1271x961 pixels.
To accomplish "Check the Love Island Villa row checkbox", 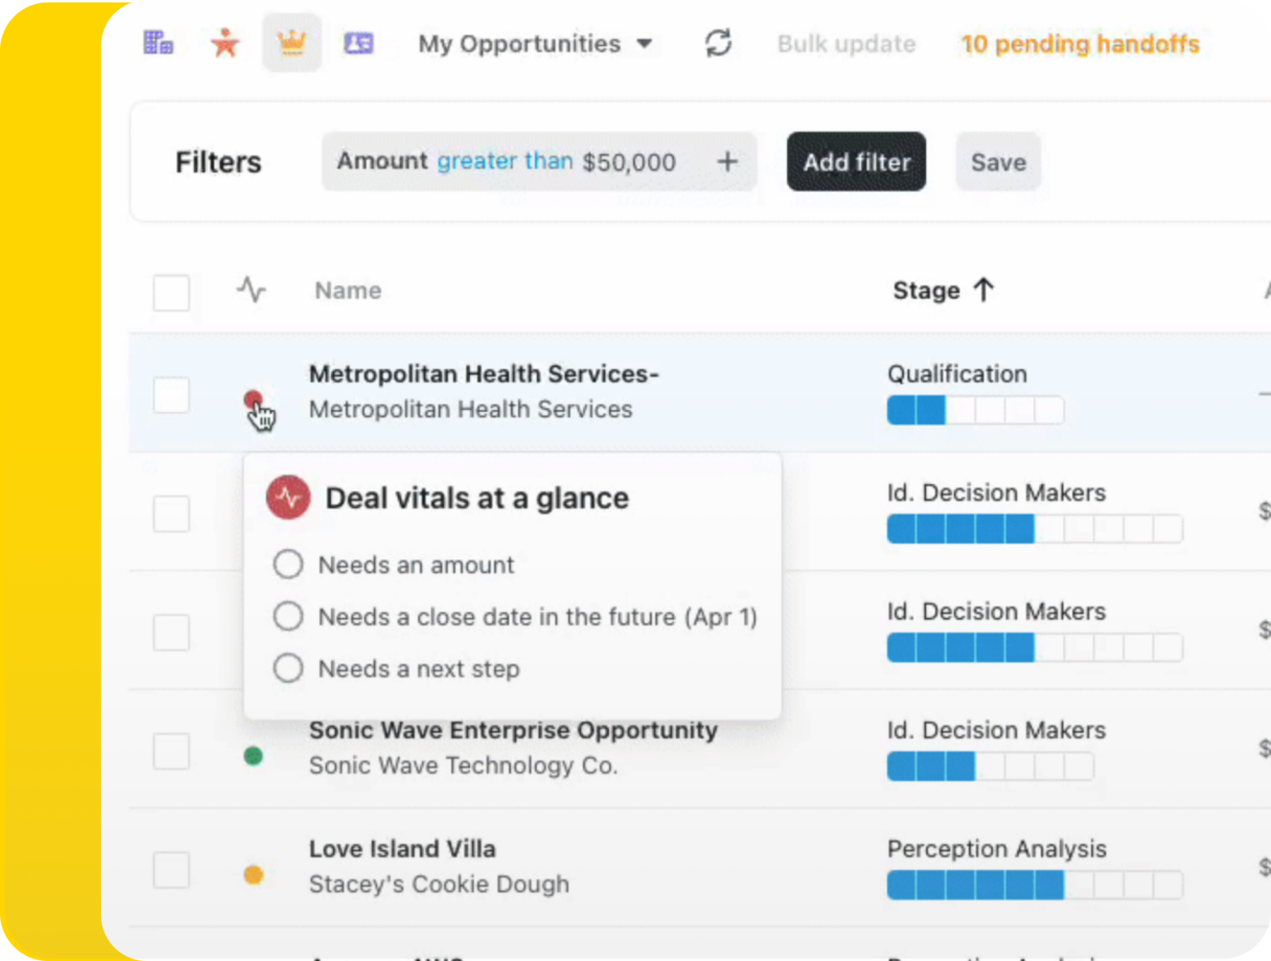I will tap(171, 870).
